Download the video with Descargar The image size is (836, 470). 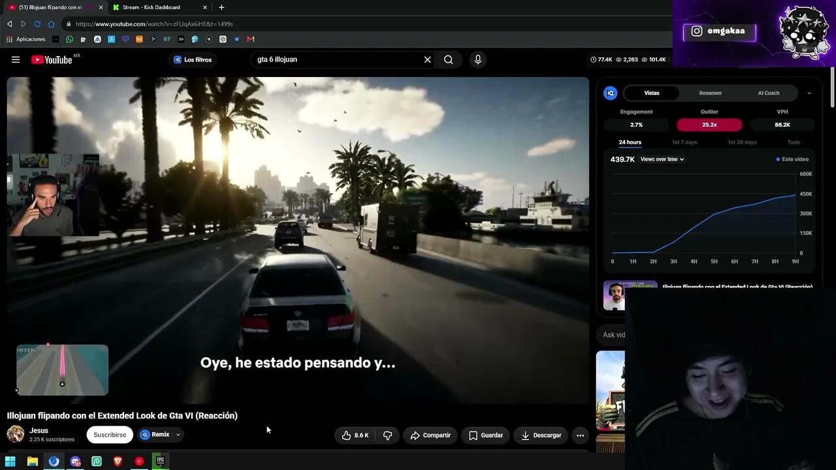(541, 435)
